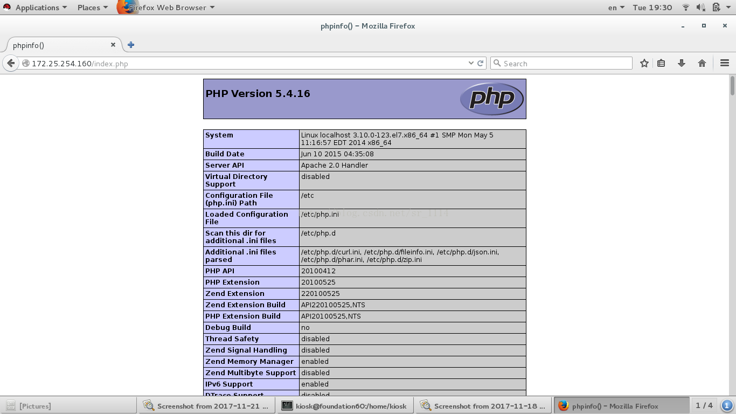Click the address bar URL field
The height and width of the screenshot is (414, 736).
[x=248, y=63]
